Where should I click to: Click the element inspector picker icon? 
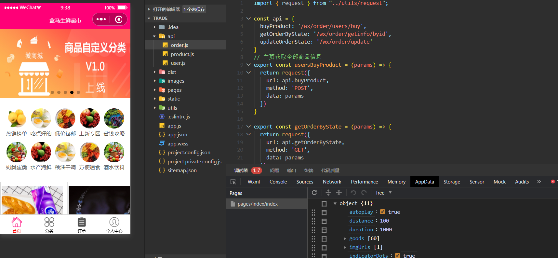(233, 182)
